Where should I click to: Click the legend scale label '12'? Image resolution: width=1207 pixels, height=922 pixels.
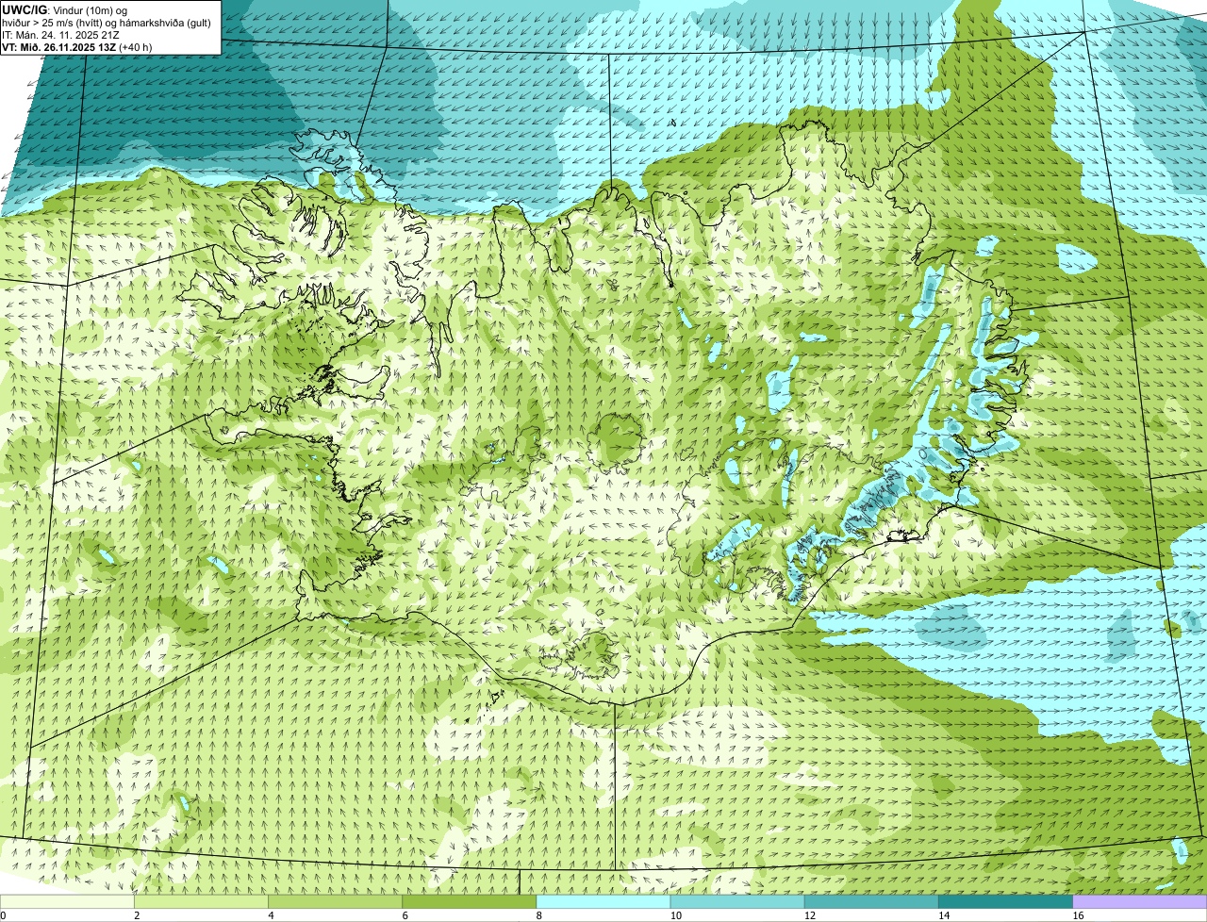(x=810, y=915)
